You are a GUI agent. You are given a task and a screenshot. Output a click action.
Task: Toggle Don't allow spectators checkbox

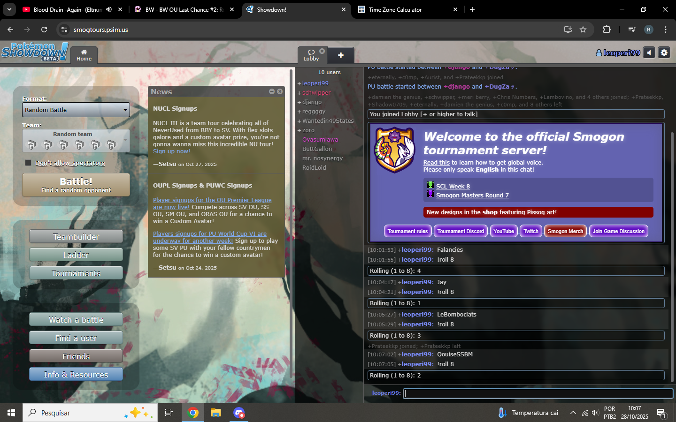click(x=28, y=163)
